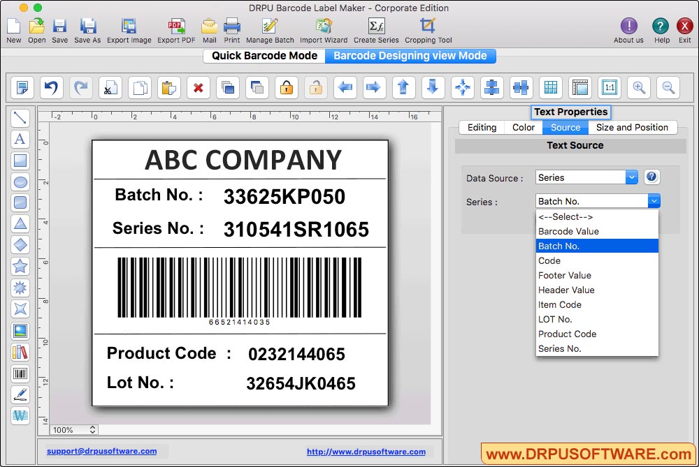
Task: Open the zoom percentage stepper dropdown
Action: click(92, 430)
